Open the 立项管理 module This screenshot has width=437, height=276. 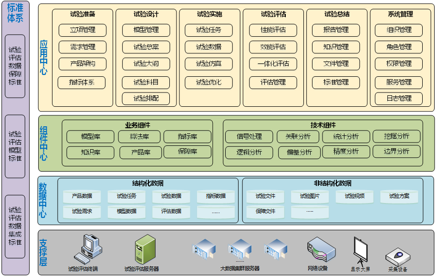(x=83, y=30)
